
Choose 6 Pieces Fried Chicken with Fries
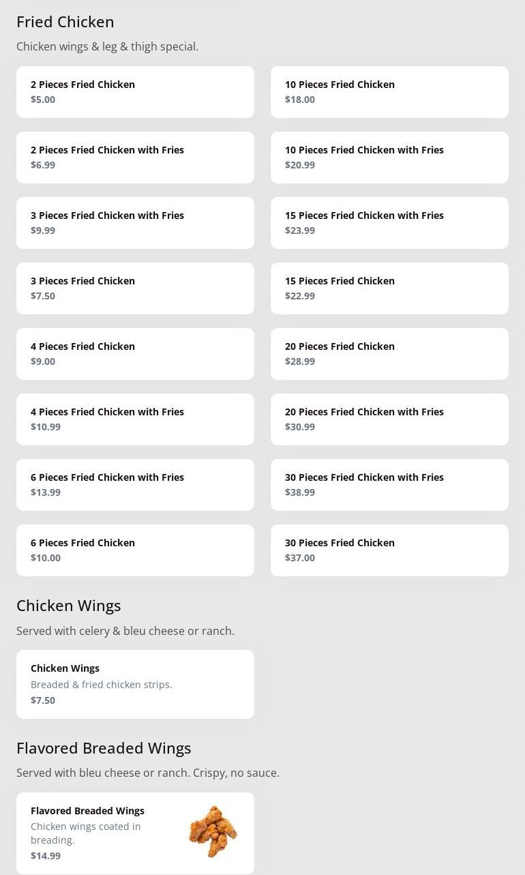tap(135, 485)
